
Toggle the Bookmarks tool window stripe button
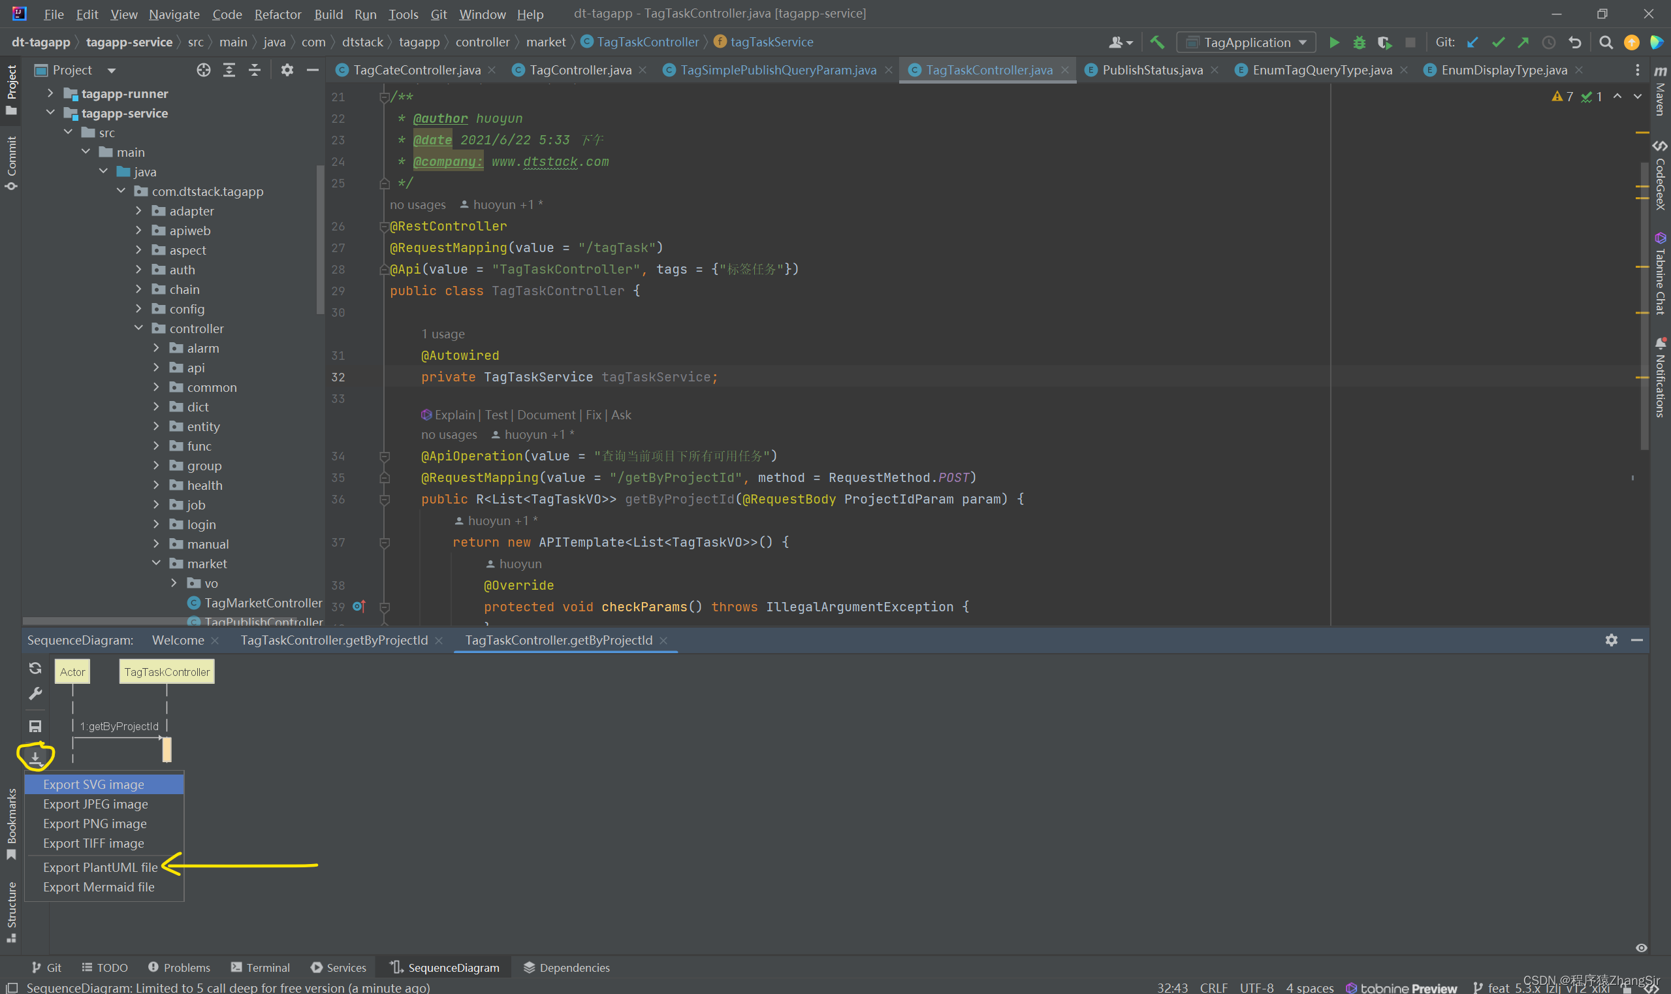pos(11,824)
